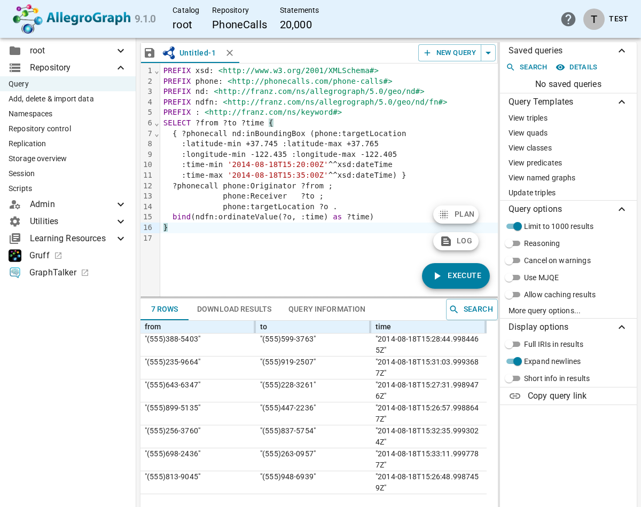Click the Learning Resources library icon
This screenshot has width=641, height=507.
click(x=15, y=239)
